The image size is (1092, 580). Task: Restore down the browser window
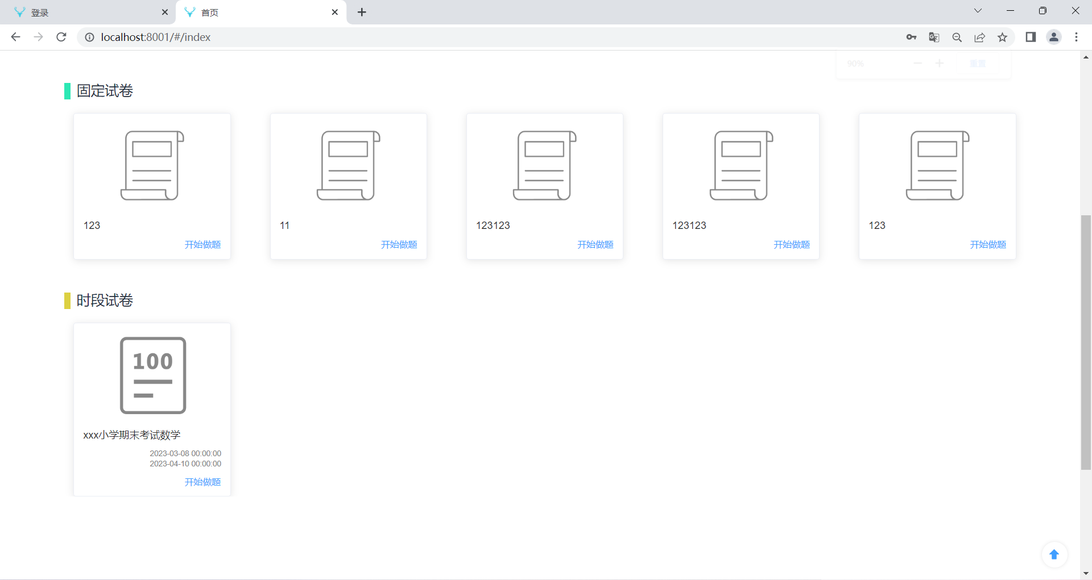tap(1043, 11)
